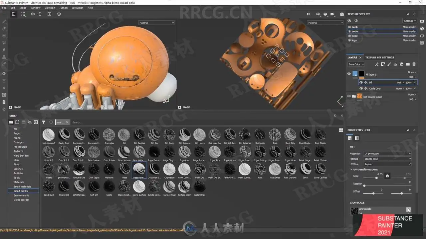426x239 pixels.
Task: Open the right viewport Material dropdown
Action: pyautogui.click(x=325, y=23)
